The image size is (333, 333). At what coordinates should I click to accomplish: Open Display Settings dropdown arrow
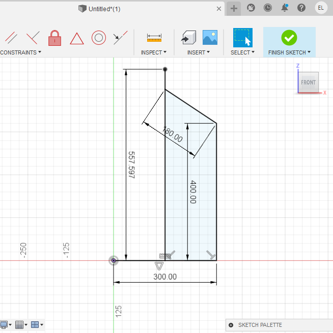tap(10, 325)
